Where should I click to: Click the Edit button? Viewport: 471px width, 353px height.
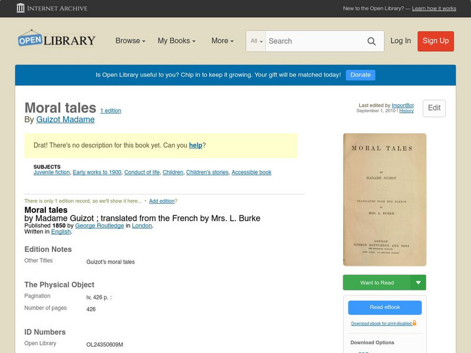pyautogui.click(x=433, y=108)
